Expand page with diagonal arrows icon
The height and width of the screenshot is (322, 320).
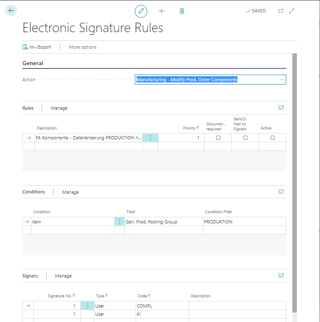coord(292,11)
